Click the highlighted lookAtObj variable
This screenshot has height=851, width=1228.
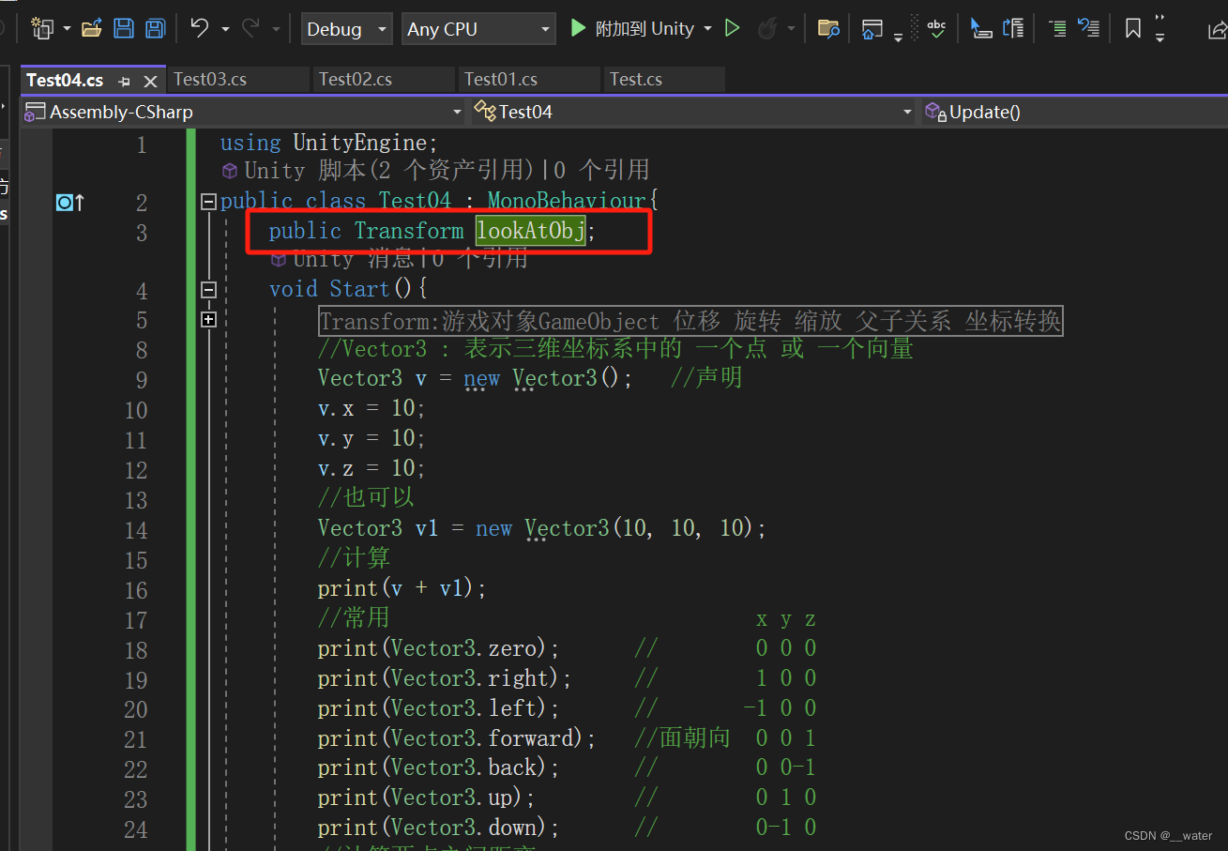(530, 231)
